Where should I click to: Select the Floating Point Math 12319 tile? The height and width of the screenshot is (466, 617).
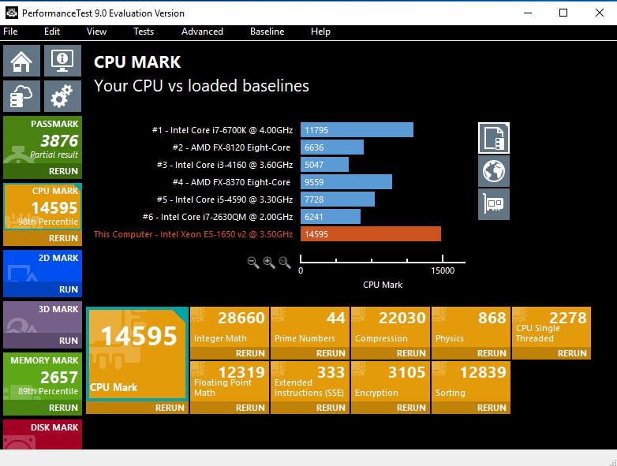coord(230,382)
